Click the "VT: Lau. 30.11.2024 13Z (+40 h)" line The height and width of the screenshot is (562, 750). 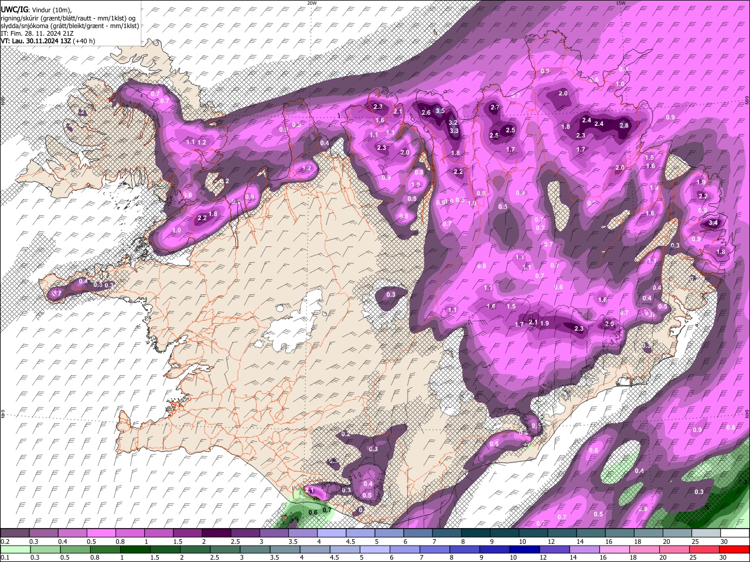47,41
